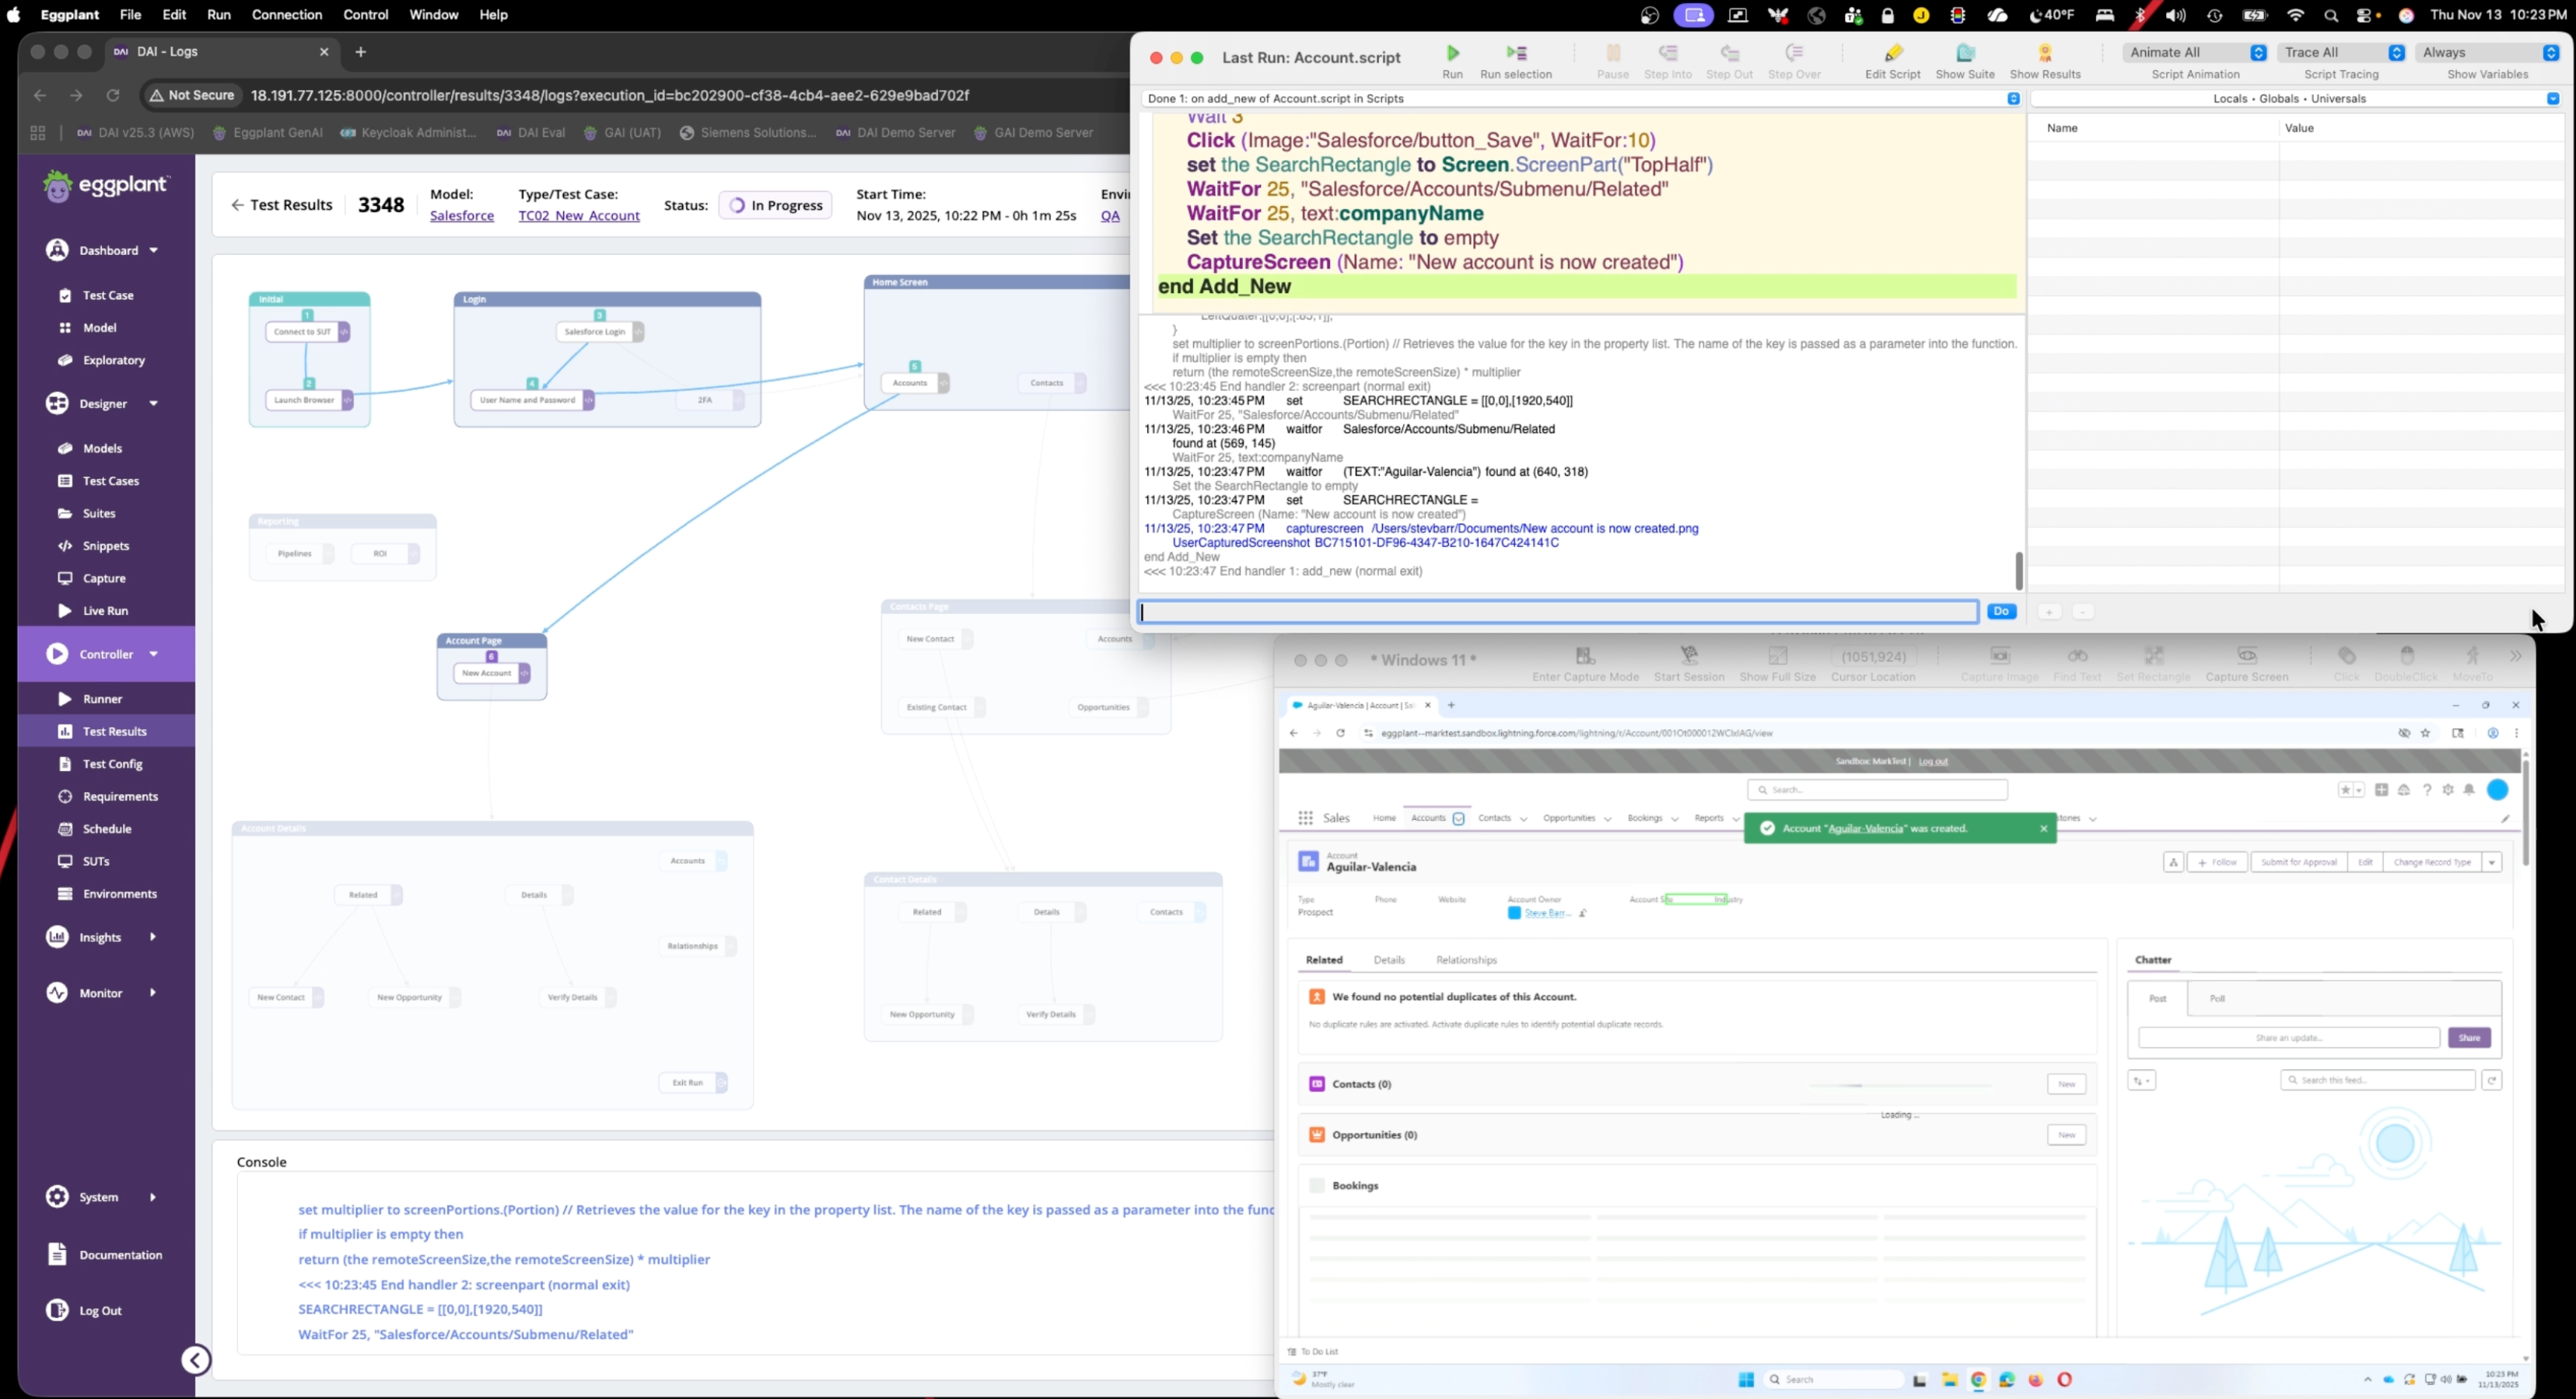Click Log Out in the eggplant sidebar

coord(100,1311)
